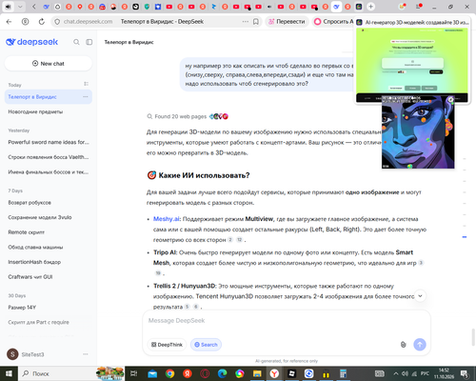
Task: Click the page vertical scrollbar thumb
Action: [473, 338]
